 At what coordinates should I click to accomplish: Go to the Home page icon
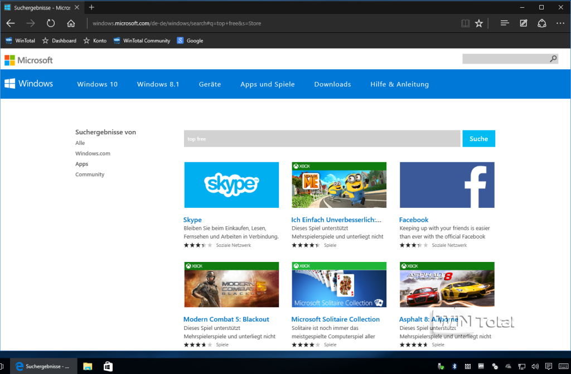coord(71,23)
